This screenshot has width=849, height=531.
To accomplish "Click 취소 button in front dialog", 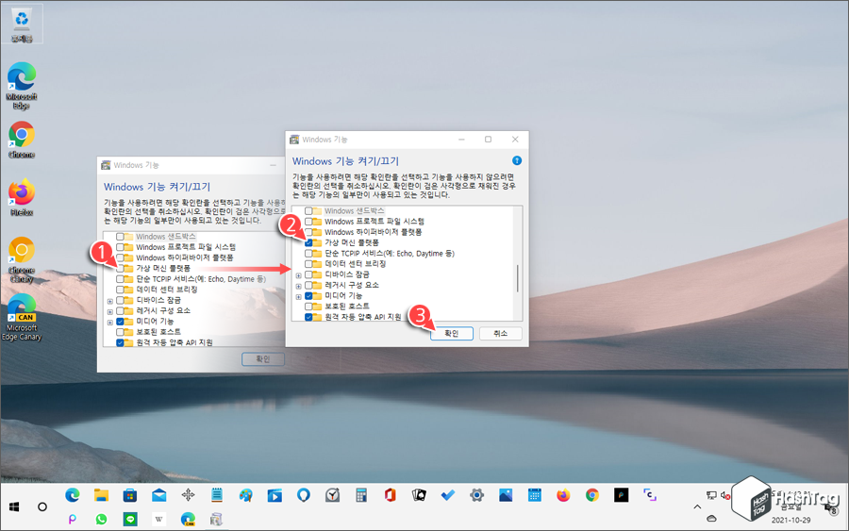I will [500, 334].
